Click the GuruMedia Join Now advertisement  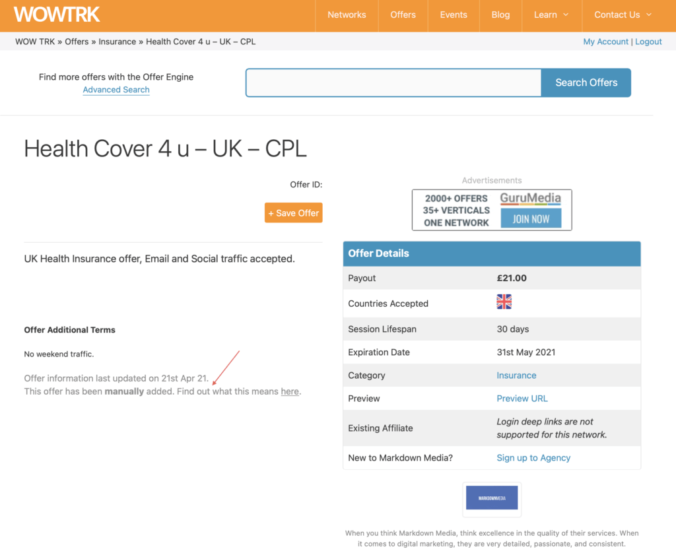coord(492,210)
